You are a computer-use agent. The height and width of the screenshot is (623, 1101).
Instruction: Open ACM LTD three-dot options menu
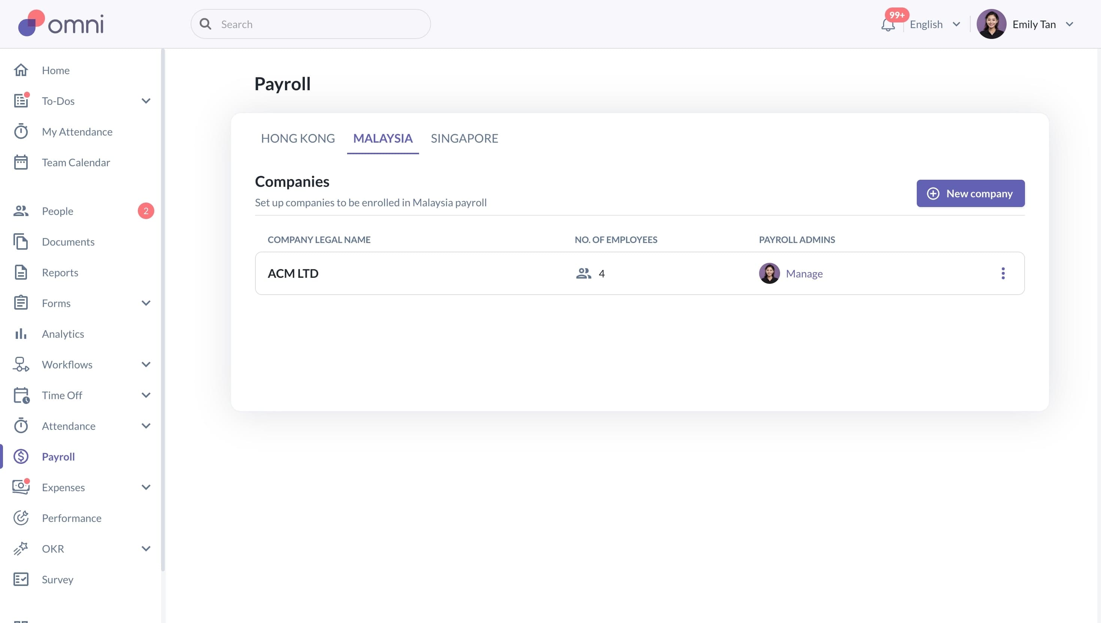1003,273
